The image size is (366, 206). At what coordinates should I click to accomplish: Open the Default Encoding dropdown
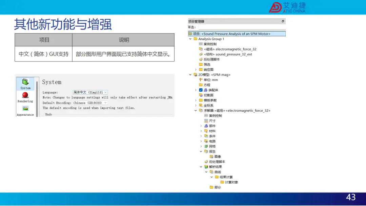[90, 103]
